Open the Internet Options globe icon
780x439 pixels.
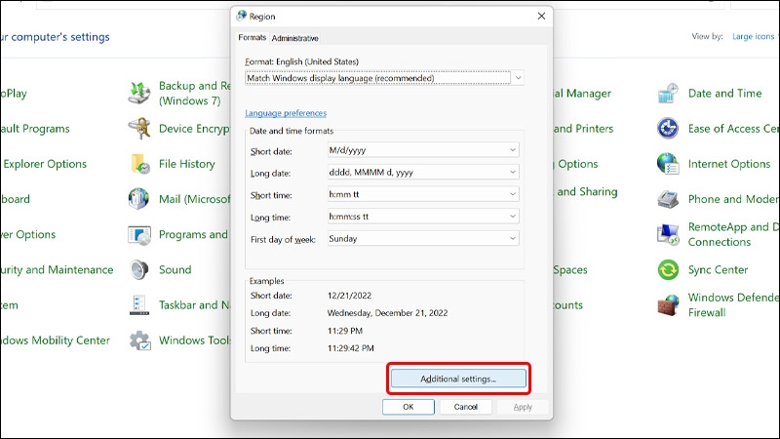click(x=668, y=164)
